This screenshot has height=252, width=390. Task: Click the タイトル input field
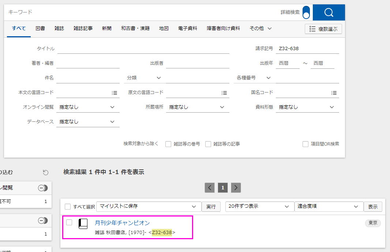pos(143,49)
